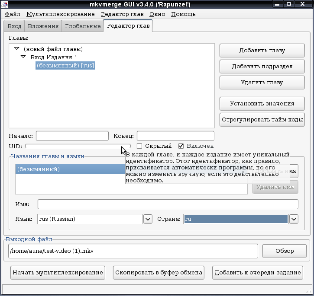The width and height of the screenshot is (314, 296).
Task: Open the Мультиплексирование menu
Action: (x=61, y=14)
